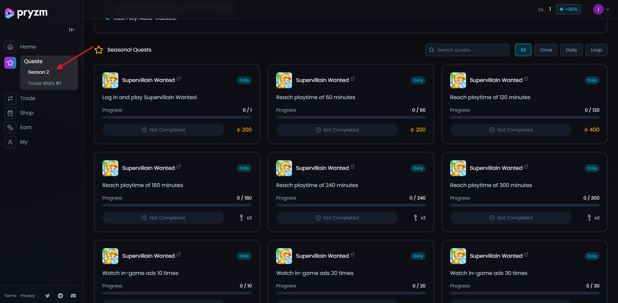Click the Earn coins icon
Image resolution: width=618 pixels, height=303 pixels.
[10, 128]
